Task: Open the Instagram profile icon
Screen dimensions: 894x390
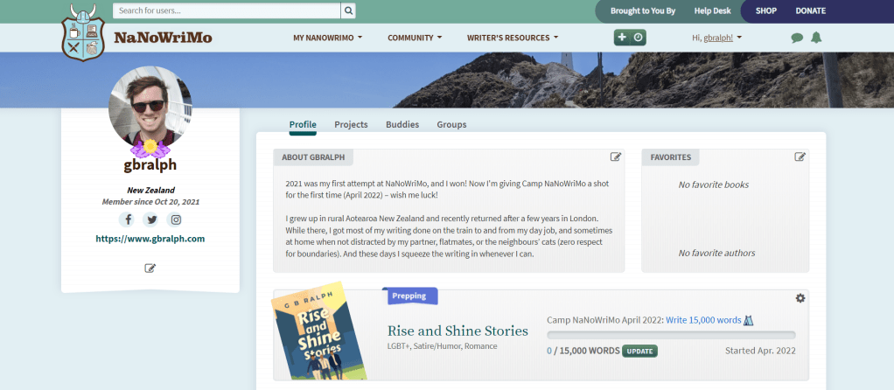Action: [176, 219]
